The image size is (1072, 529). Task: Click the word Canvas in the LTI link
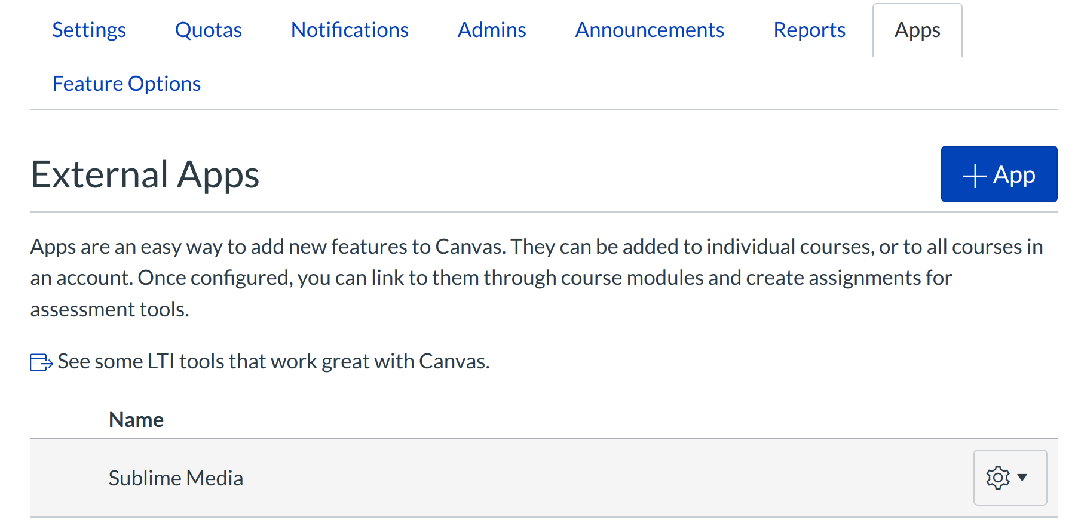point(453,362)
